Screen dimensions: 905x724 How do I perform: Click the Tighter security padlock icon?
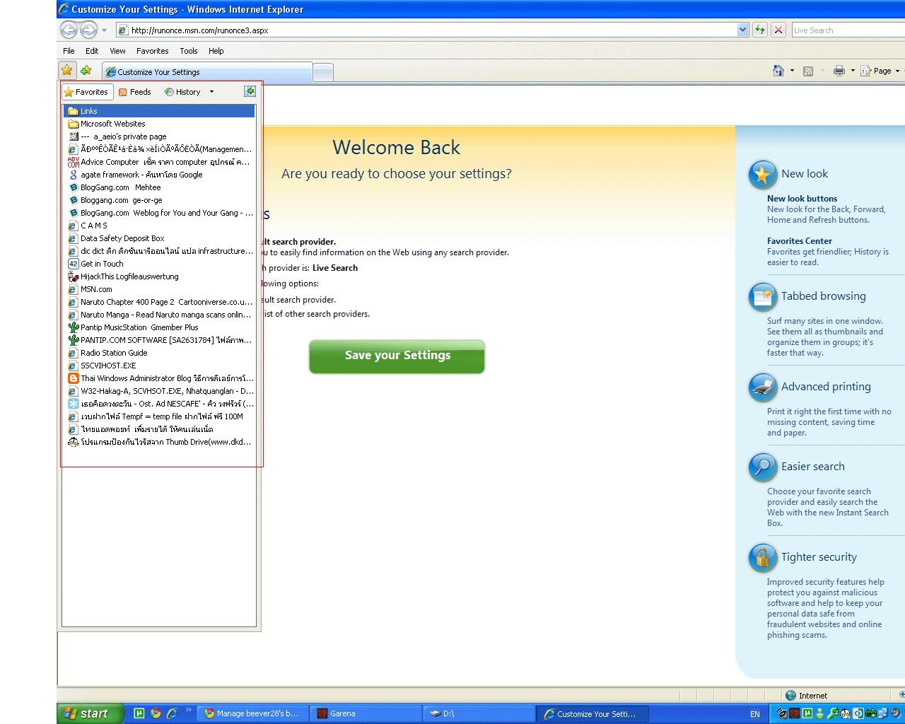763,558
